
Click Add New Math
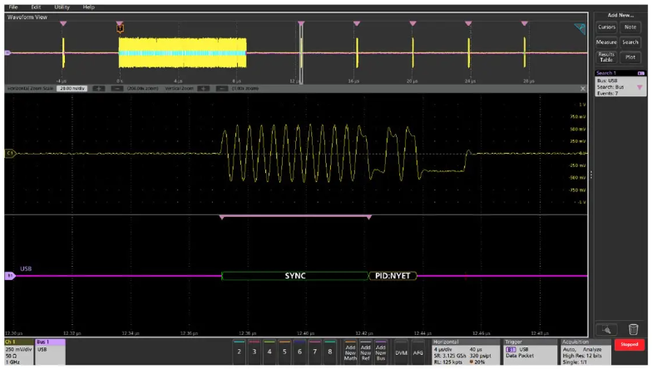(350, 352)
